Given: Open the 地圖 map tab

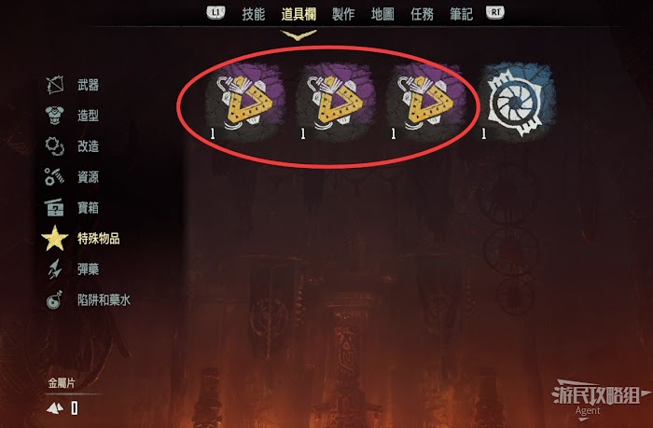Looking at the screenshot, I should pos(382,14).
